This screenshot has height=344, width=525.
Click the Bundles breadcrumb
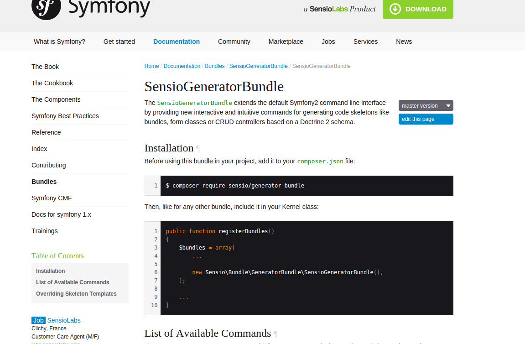(215, 66)
